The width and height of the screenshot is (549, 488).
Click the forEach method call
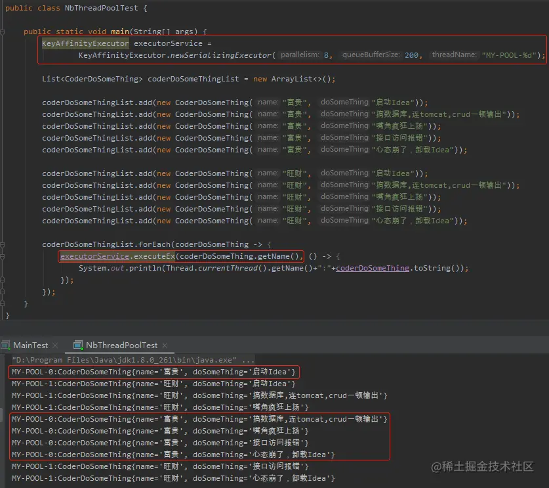[154, 244]
